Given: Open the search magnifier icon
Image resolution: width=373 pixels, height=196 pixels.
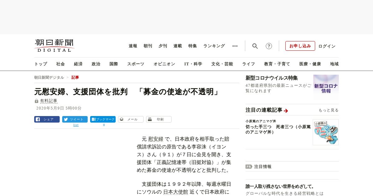Looking at the screenshot, I should 255,46.
